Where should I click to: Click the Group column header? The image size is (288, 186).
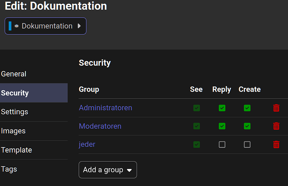tap(89, 89)
